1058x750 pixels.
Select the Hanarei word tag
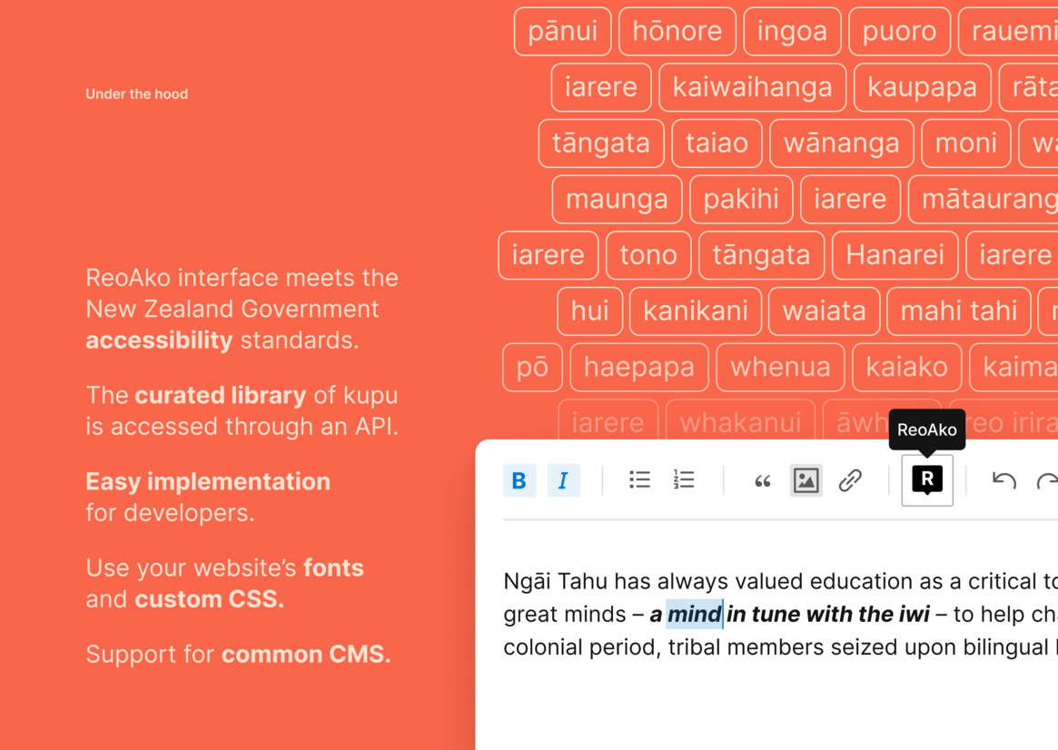coord(895,255)
